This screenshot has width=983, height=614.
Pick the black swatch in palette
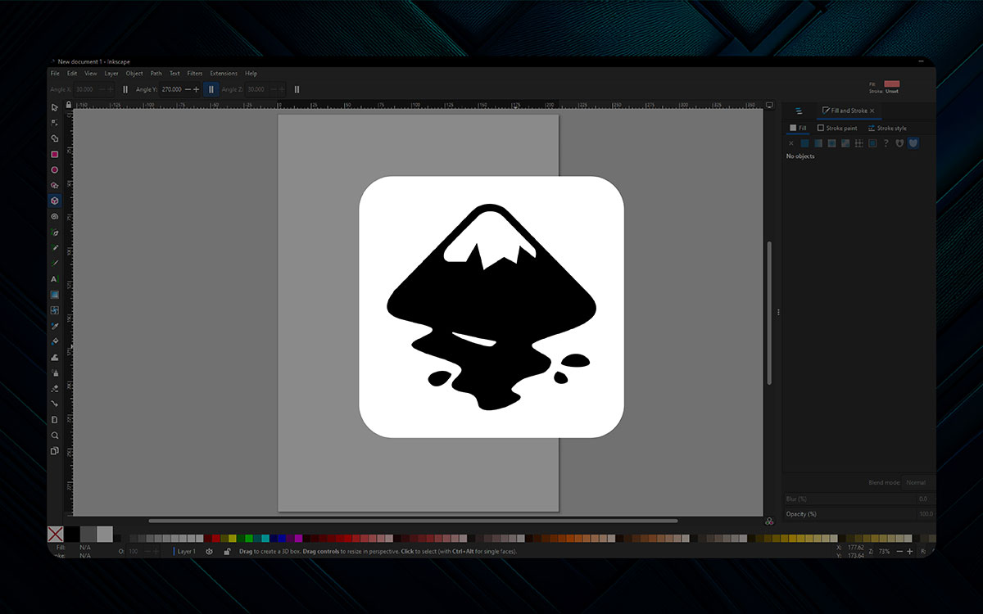tap(72, 534)
